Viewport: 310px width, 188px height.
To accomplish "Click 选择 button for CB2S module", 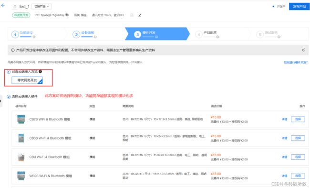I will 298,119.
